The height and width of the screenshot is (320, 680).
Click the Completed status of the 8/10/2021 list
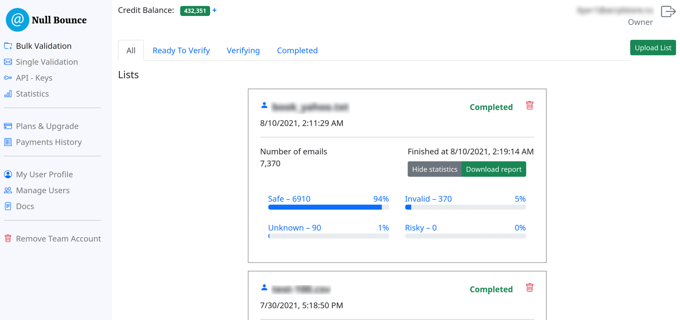(x=491, y=107)
